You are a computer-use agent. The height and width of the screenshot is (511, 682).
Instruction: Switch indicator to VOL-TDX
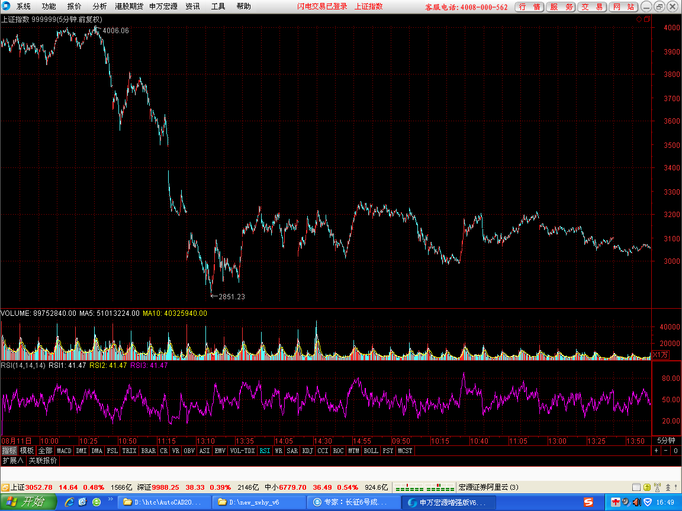(x=242, y=451)
